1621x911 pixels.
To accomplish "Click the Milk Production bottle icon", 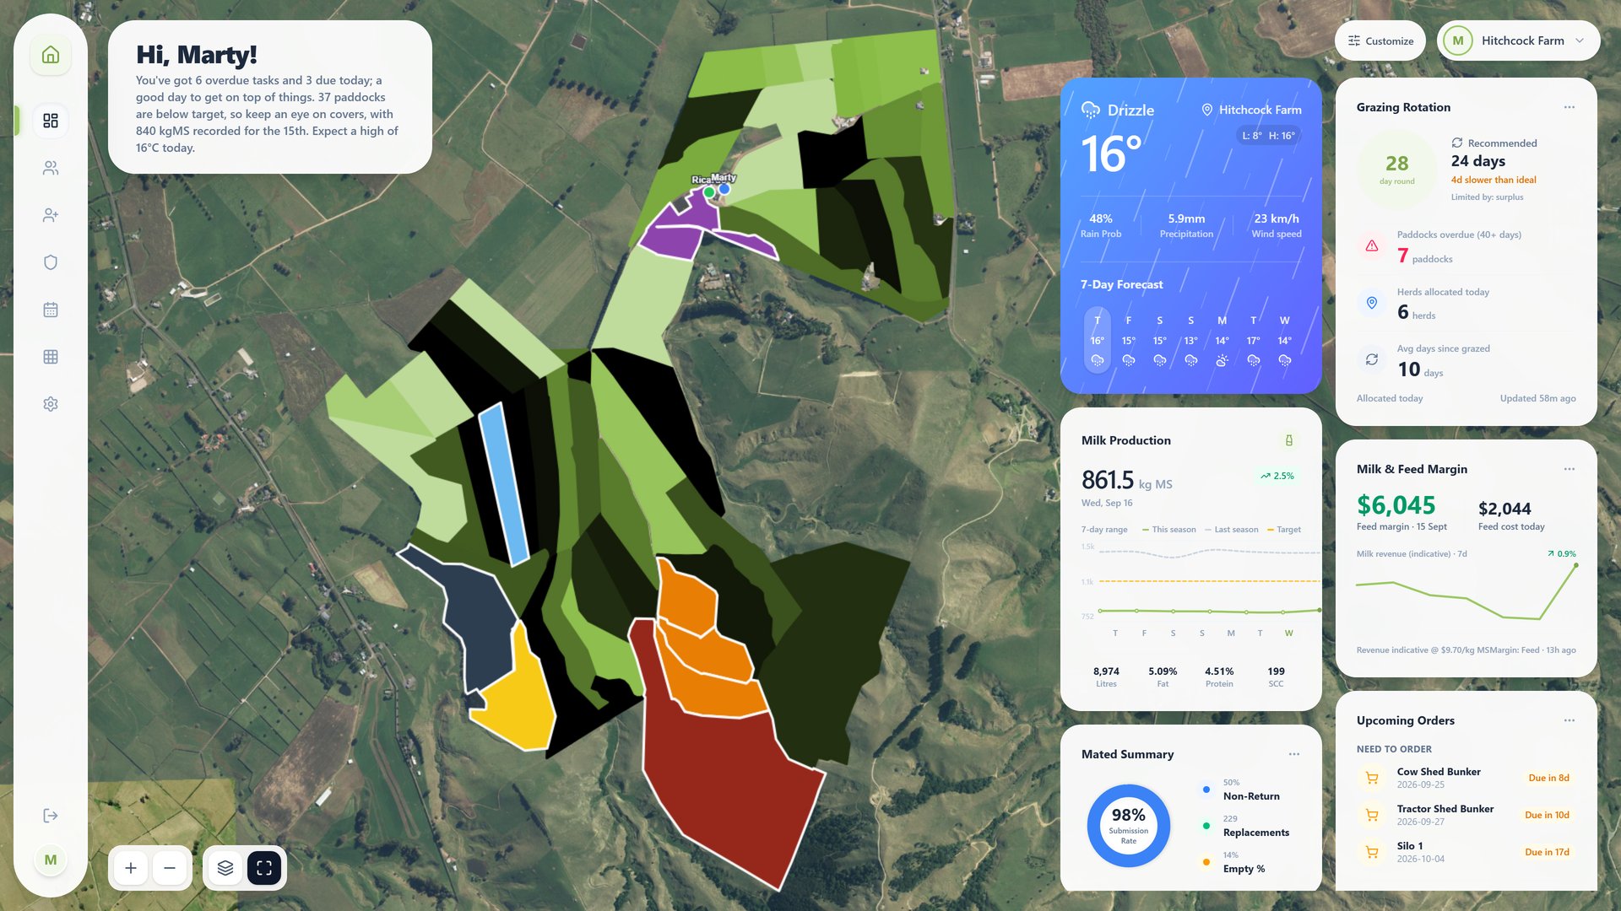I will click(1288, 440).
